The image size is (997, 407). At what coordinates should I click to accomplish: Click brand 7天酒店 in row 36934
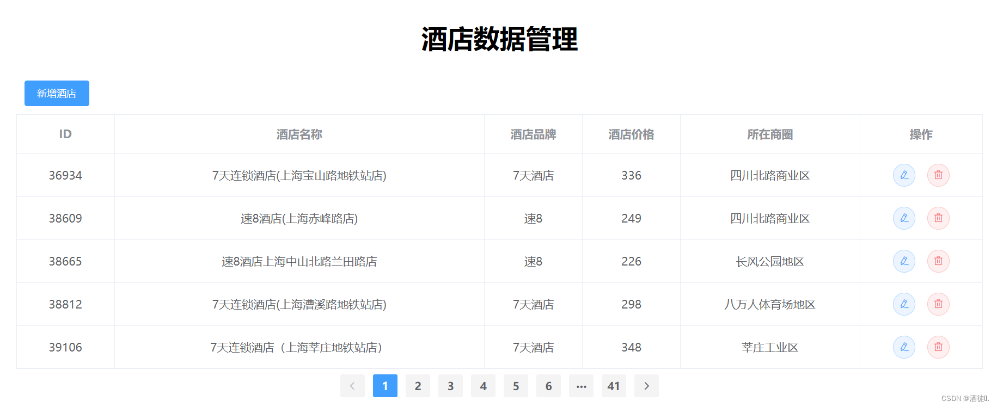pos(534,175)
